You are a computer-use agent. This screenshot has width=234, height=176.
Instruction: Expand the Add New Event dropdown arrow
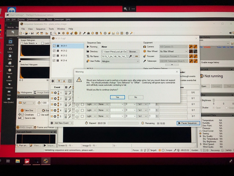pos(72,123)
